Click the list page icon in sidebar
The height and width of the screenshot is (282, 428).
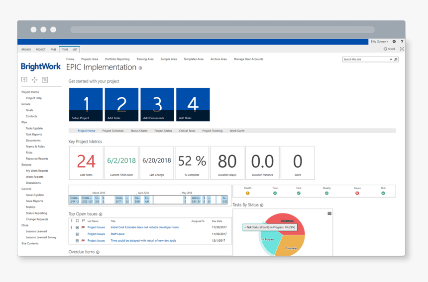pyautogui.click(x=45, y=80)
